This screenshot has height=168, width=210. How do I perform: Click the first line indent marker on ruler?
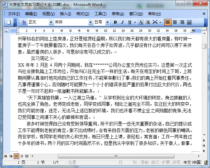18,29
